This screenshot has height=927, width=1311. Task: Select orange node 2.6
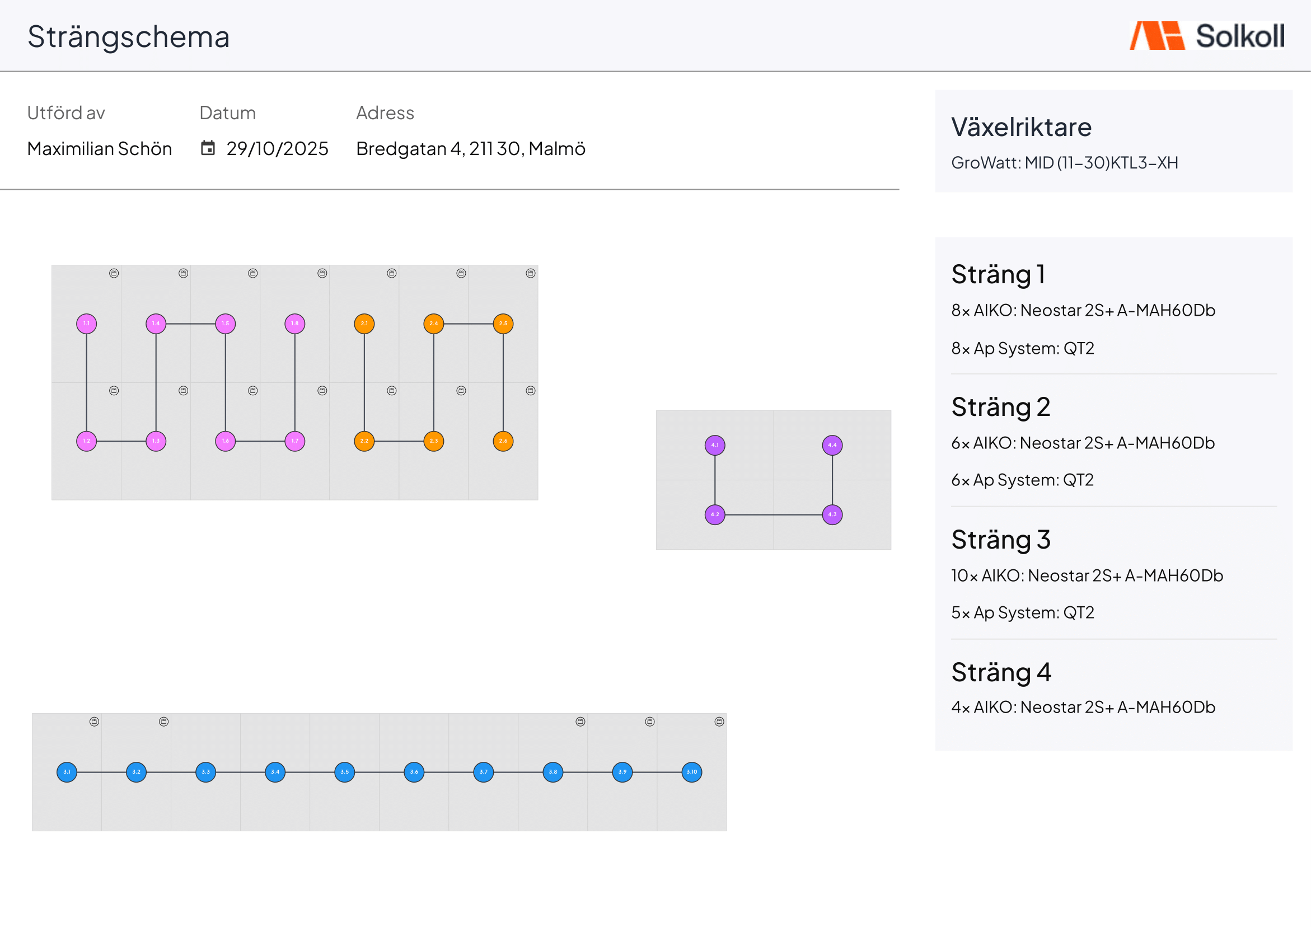[x=503, y=441]
